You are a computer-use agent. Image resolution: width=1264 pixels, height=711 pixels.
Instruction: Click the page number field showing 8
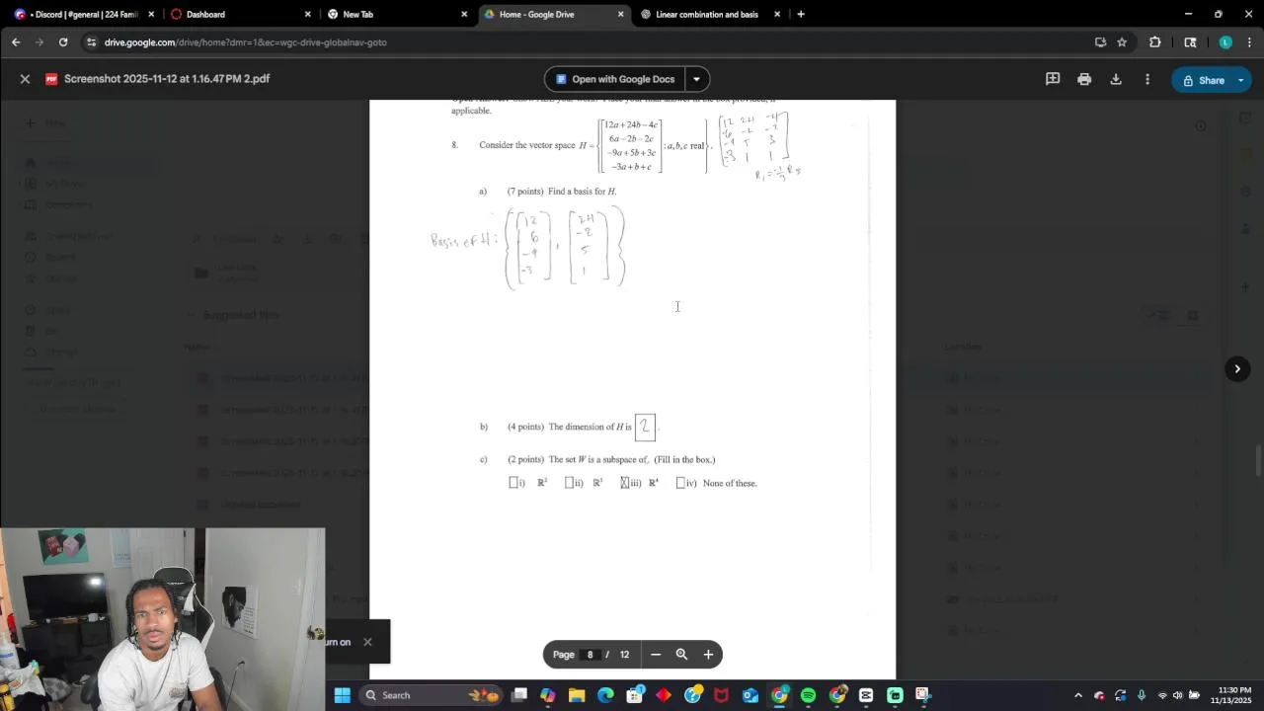pyautogui.click(x=591, y=654)
